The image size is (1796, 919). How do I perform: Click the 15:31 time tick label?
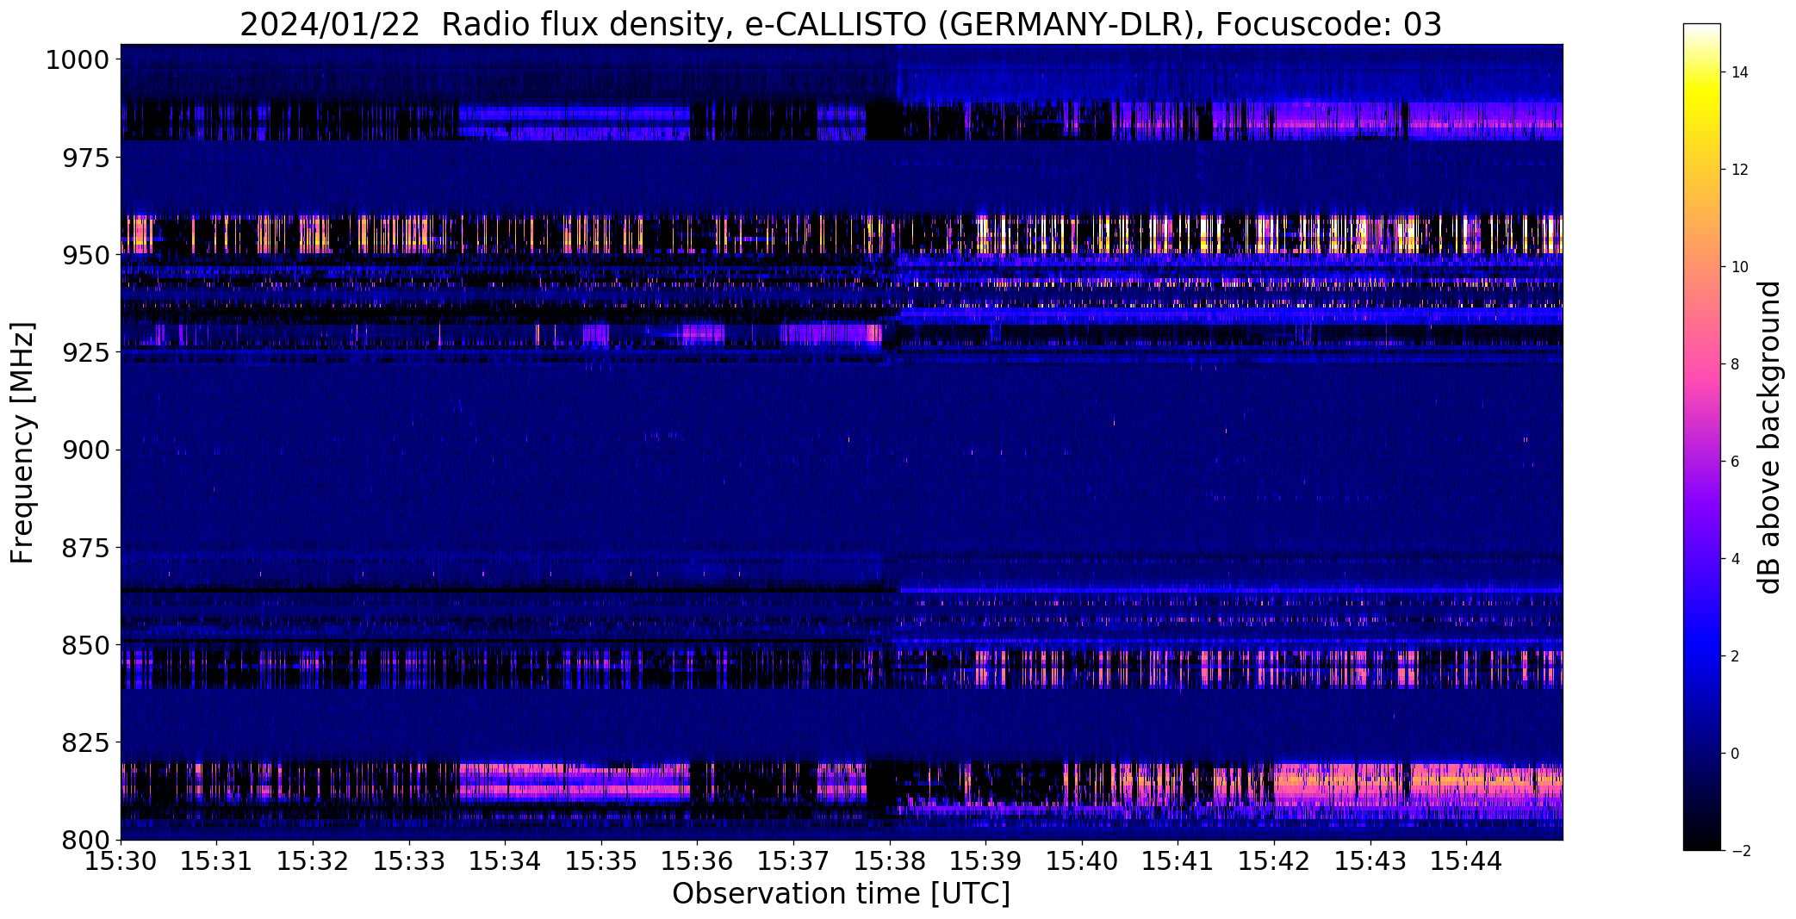coord(217,861)
